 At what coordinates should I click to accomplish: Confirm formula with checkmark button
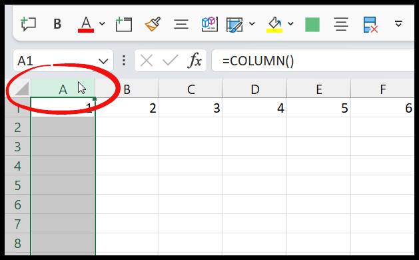pyautogui.click(x=171, y=61)
